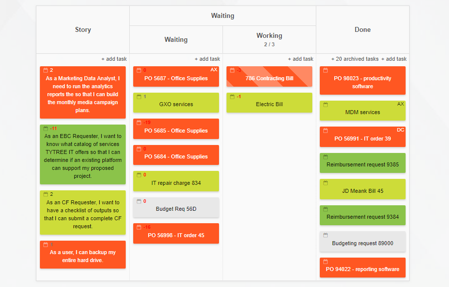Image resolution: width=449 pixels, height=287 pixels.
Task: Select the Done column header
Action: pos(363,30)
